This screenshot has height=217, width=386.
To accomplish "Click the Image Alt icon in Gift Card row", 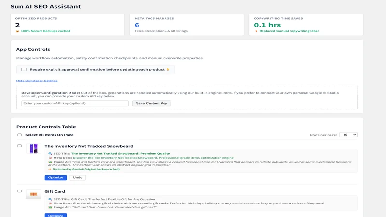I will pos(50,207).
